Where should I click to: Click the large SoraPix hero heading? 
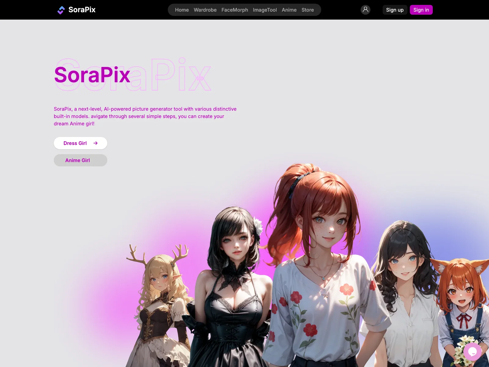pos(92,75)
